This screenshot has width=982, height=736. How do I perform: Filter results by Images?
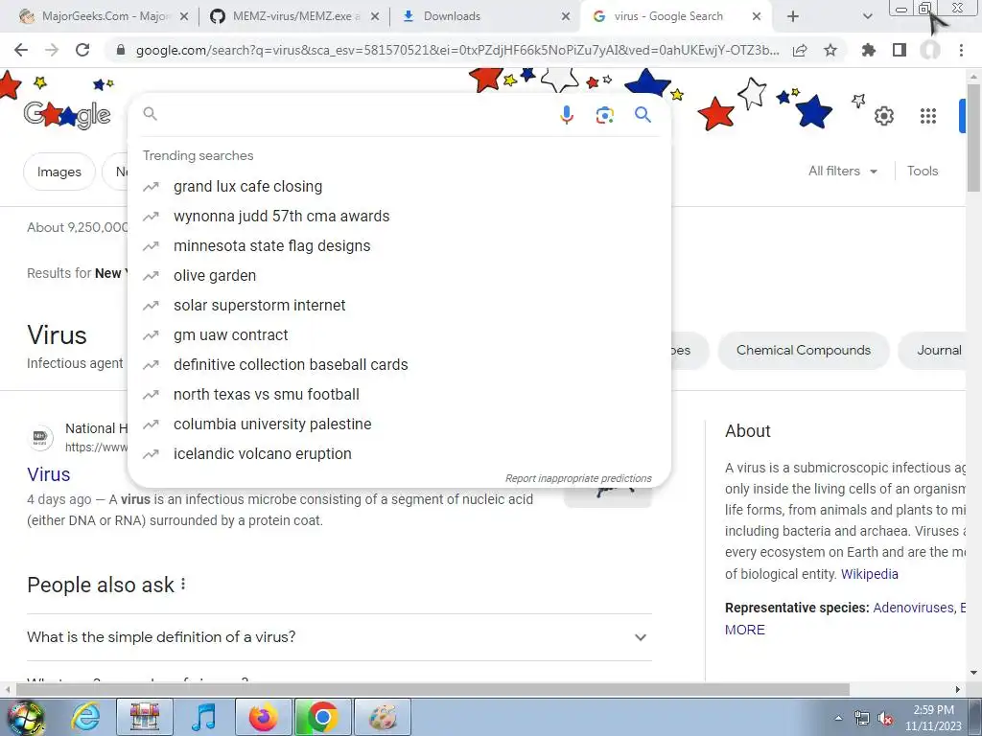coord(59,172)
